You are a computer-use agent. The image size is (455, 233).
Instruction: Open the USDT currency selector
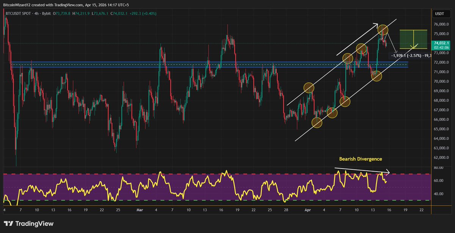point(440,14)
